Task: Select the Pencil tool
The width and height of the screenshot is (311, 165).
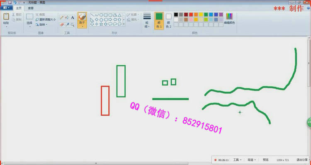Action: (x=62, y=17)
